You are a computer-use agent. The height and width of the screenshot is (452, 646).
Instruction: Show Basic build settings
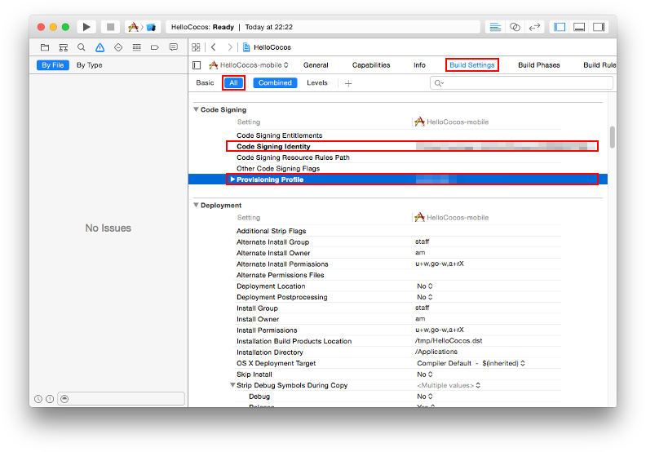205,83
